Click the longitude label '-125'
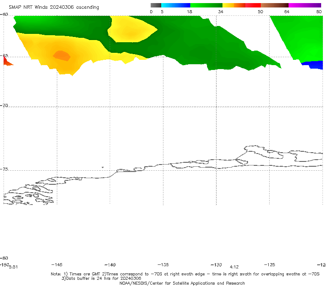The image size is (326, 286). 270,264
